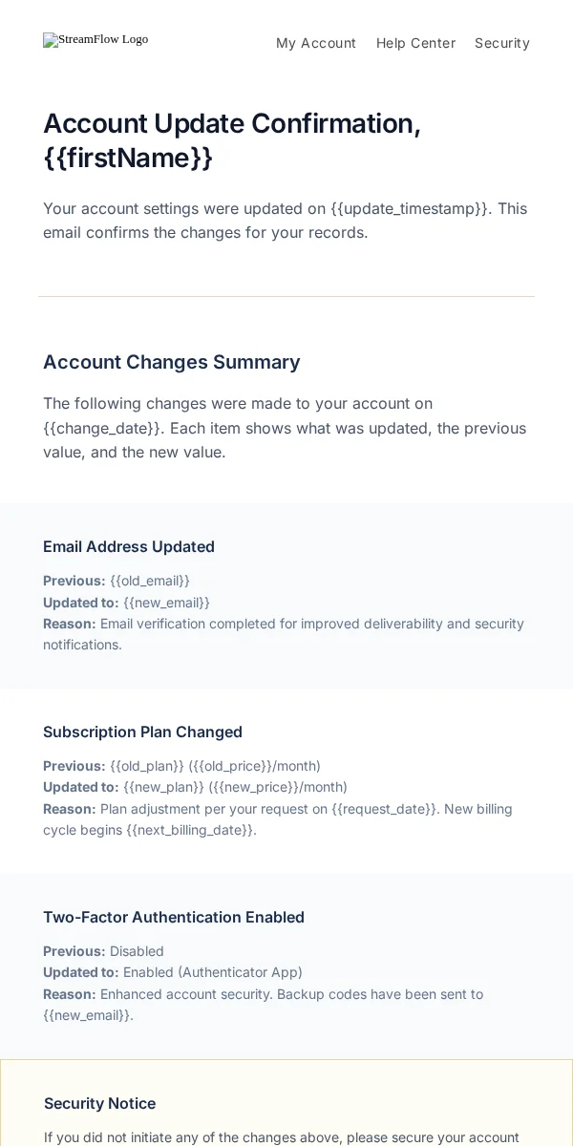
Task: Select the {{old_plan}} previous plan text
Action: coord(147,766)
